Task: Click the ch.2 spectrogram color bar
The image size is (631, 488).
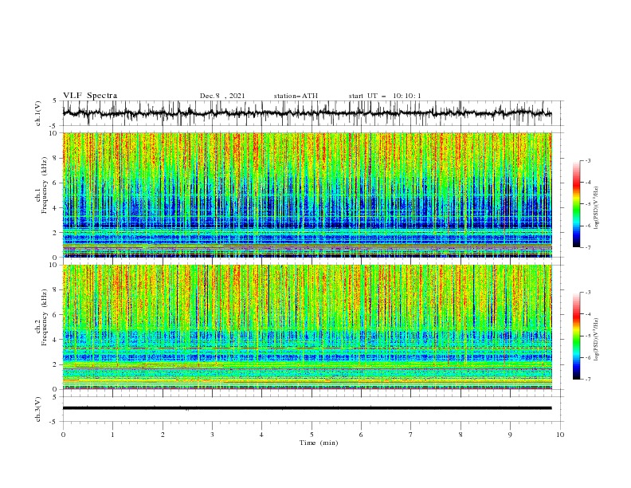Action: point(576,336)
